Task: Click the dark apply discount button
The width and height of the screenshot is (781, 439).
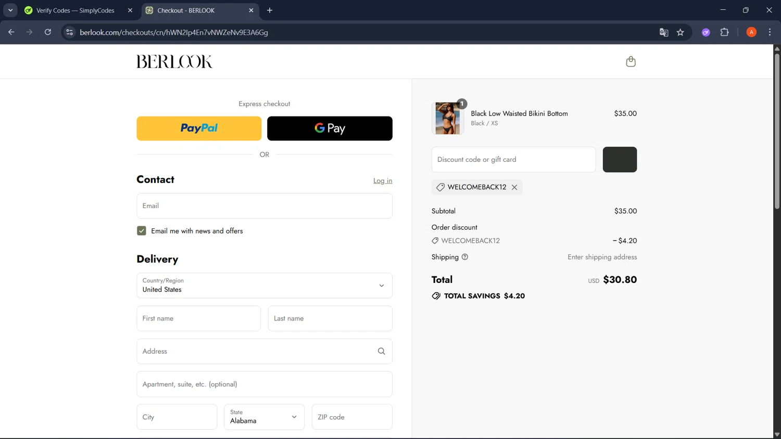Action: [x=620, y=159]
